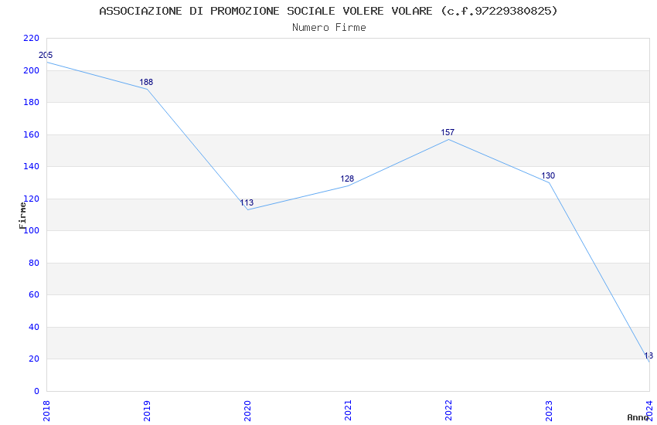The image size is (657, 425).
Task: Click the data label 113
Action: tap(247, 202)
